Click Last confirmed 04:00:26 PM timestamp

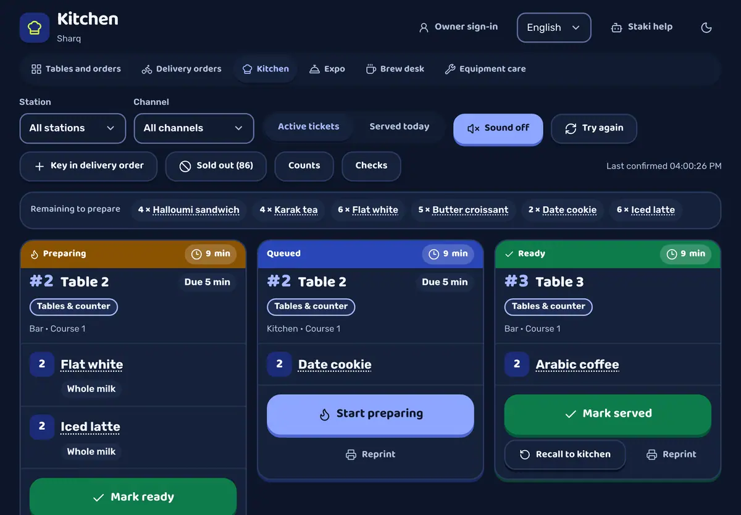(664, 166)
